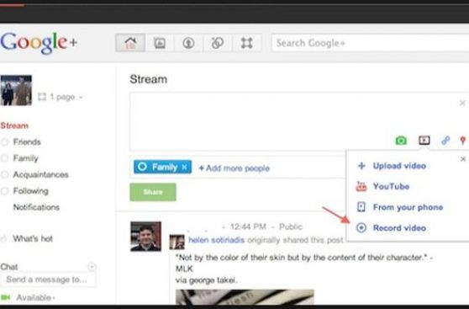Close the video options popup
This screenshot has width=469, height=309.
pyautogui.click(x=463, y=159)
